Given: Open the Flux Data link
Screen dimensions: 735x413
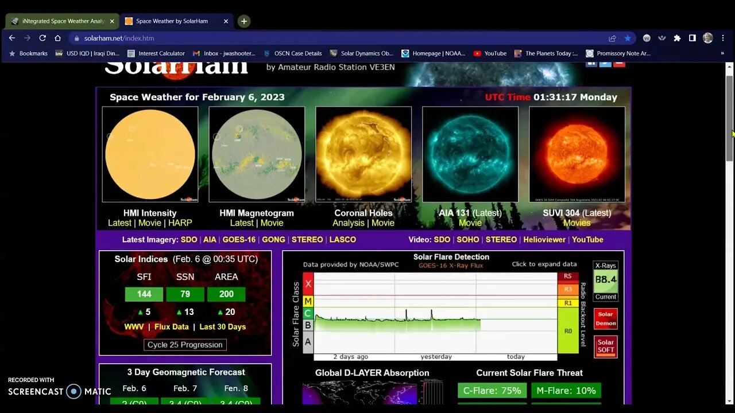Looking at the screenshot, I should pos(171,327).
